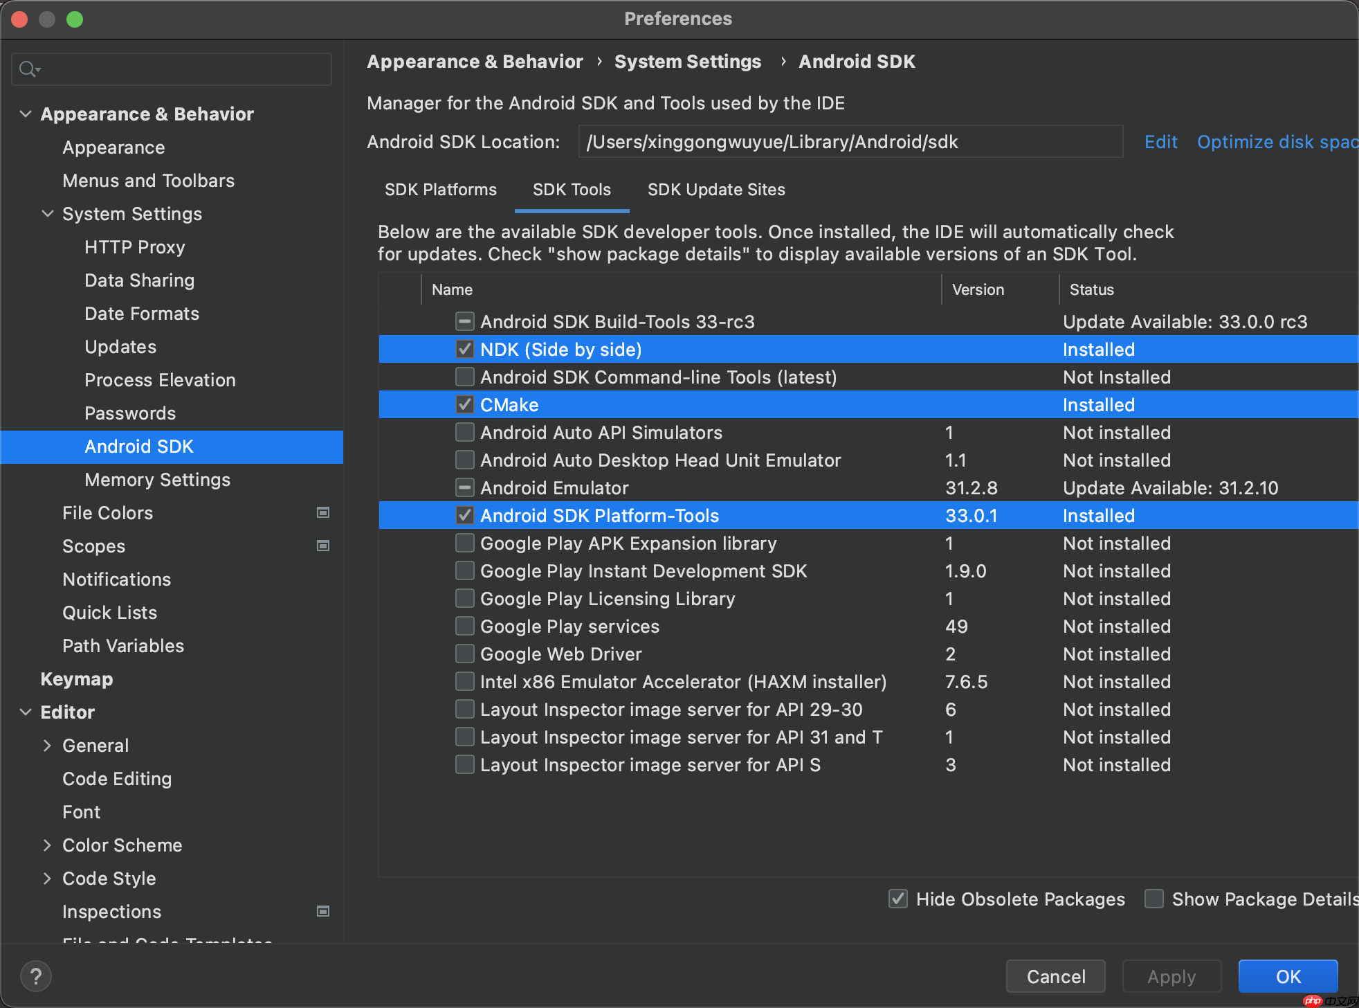Click the green window zoom button

tap(75, 19)
